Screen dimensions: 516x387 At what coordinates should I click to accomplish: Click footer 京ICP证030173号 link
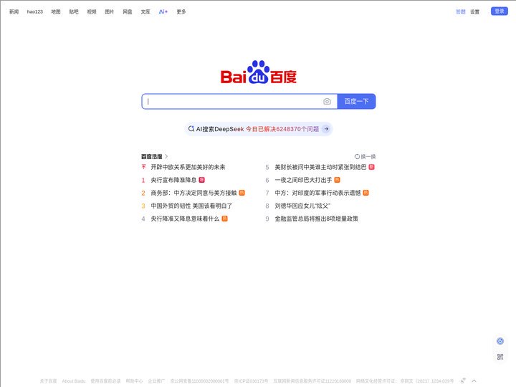pyautogui.click(x=251, y=381)
